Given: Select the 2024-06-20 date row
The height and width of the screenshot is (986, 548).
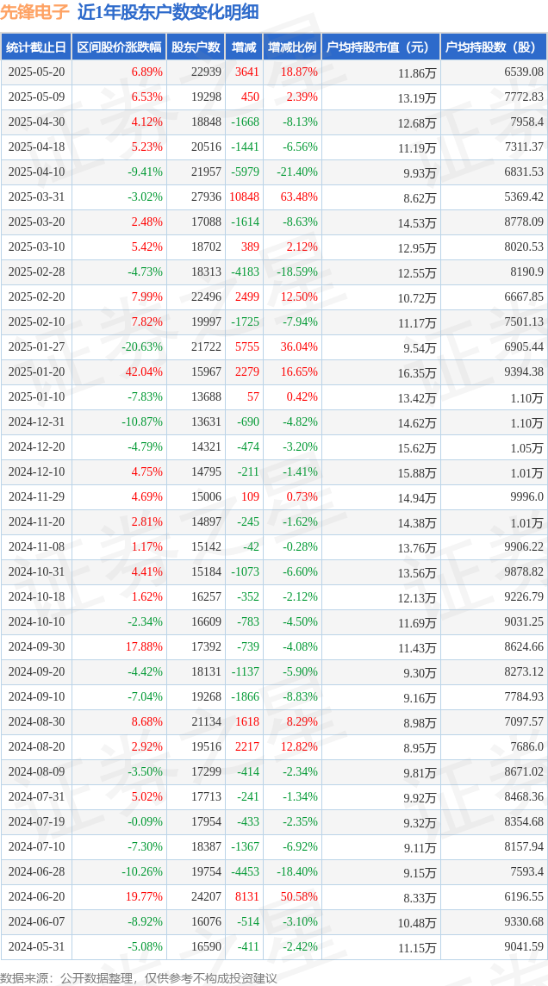Looking at the screenshot, I should (x=274, y=896).
